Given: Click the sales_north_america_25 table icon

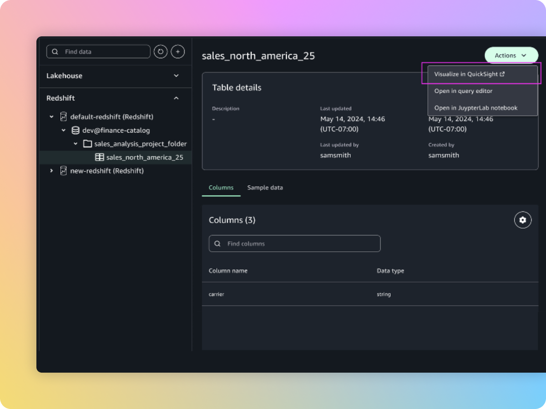Looking at the screenshot, I should pyautogui.click(x=99, y=157).
